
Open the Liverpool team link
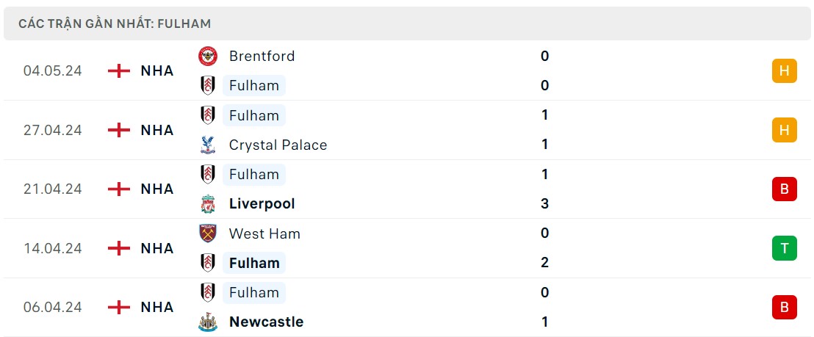pyautogui.click(x=262, y=204)
